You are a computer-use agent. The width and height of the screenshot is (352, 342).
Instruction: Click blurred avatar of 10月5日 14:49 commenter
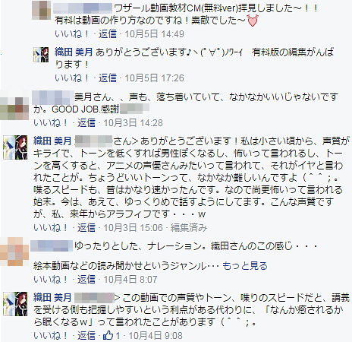42,10
